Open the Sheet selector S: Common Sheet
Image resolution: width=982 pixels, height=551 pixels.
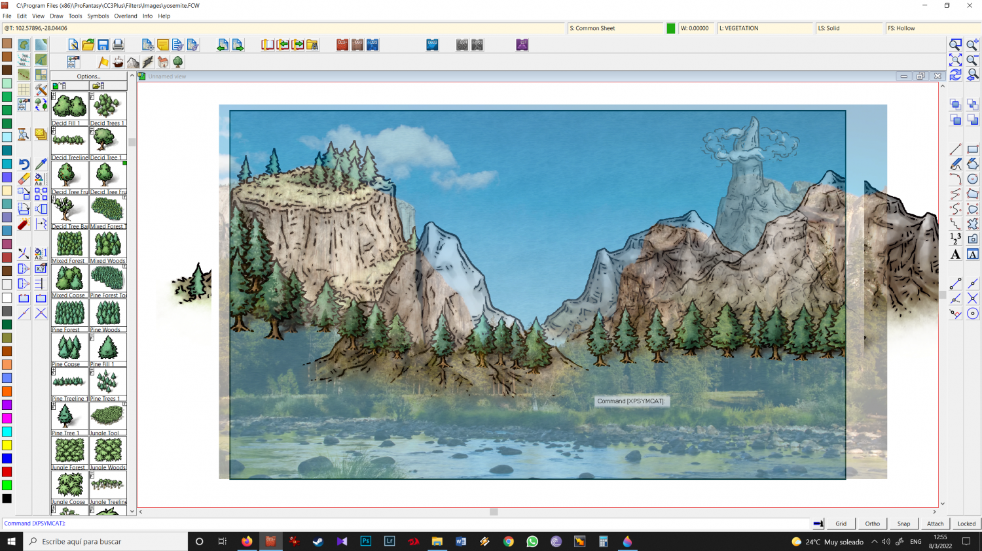[615, 28]
